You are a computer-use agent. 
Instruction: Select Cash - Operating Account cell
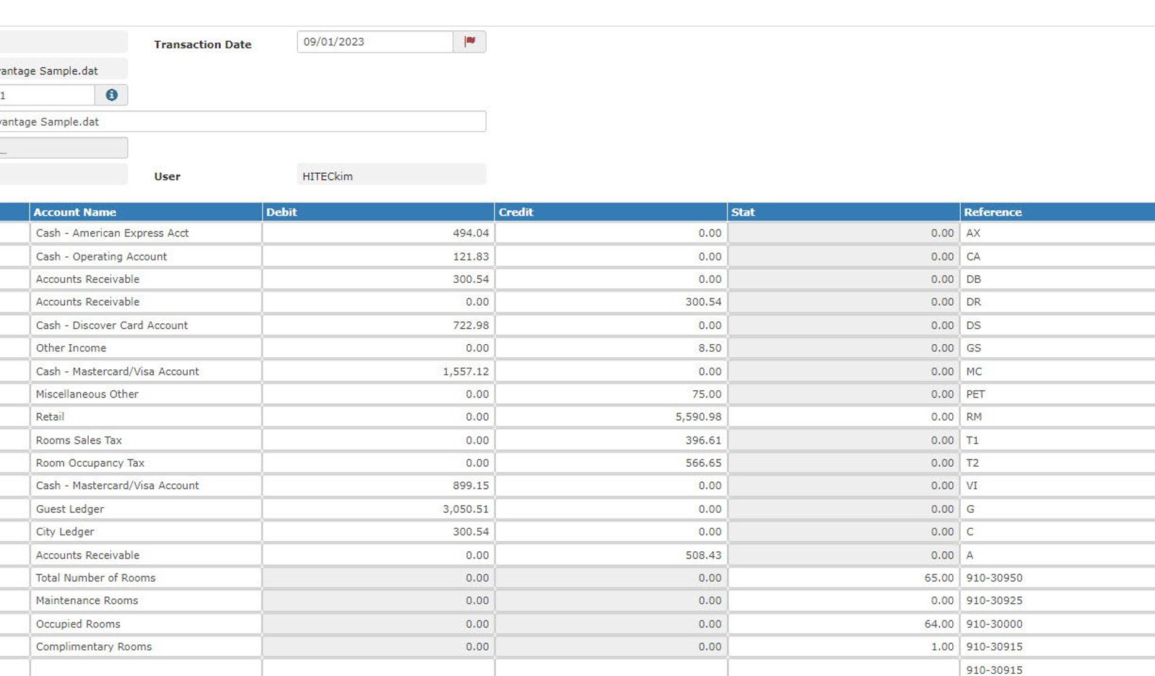(146, 256)
